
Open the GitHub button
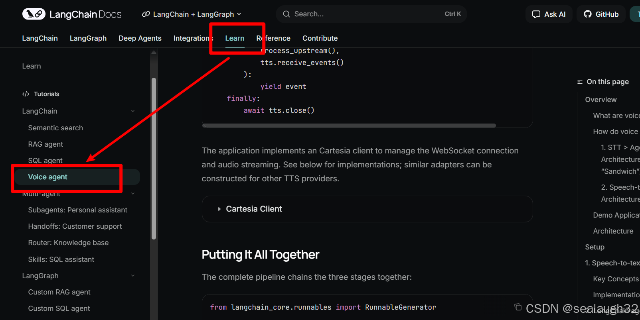tap(601, 14)
